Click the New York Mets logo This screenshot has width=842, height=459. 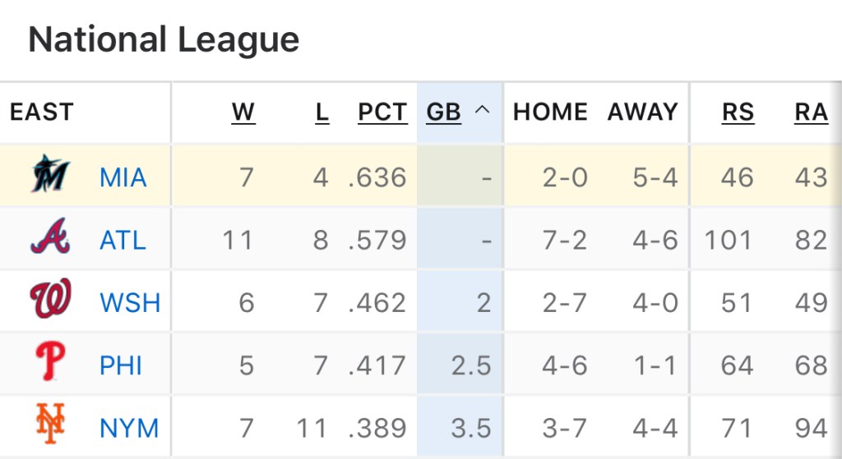click(51, 426)
